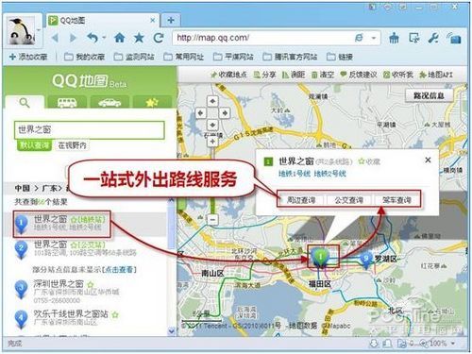Open 监测网站 bookmarks folder
The height and width of the screenshot is (354, 472).
[134, 57]
